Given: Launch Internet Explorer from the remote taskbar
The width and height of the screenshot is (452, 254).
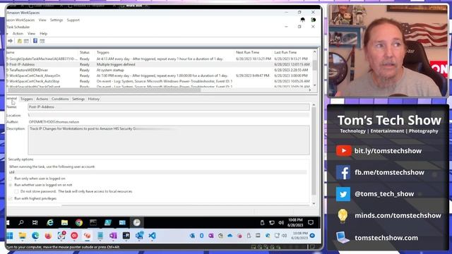Looking at the screenshot, I should tap(50, 222).
